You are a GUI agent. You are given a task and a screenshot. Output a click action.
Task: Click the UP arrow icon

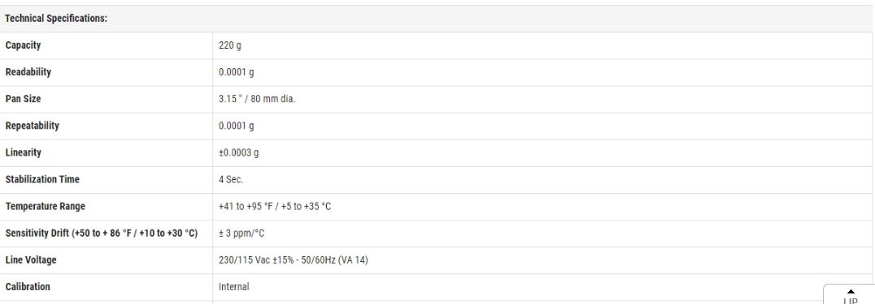click(851, 291)
